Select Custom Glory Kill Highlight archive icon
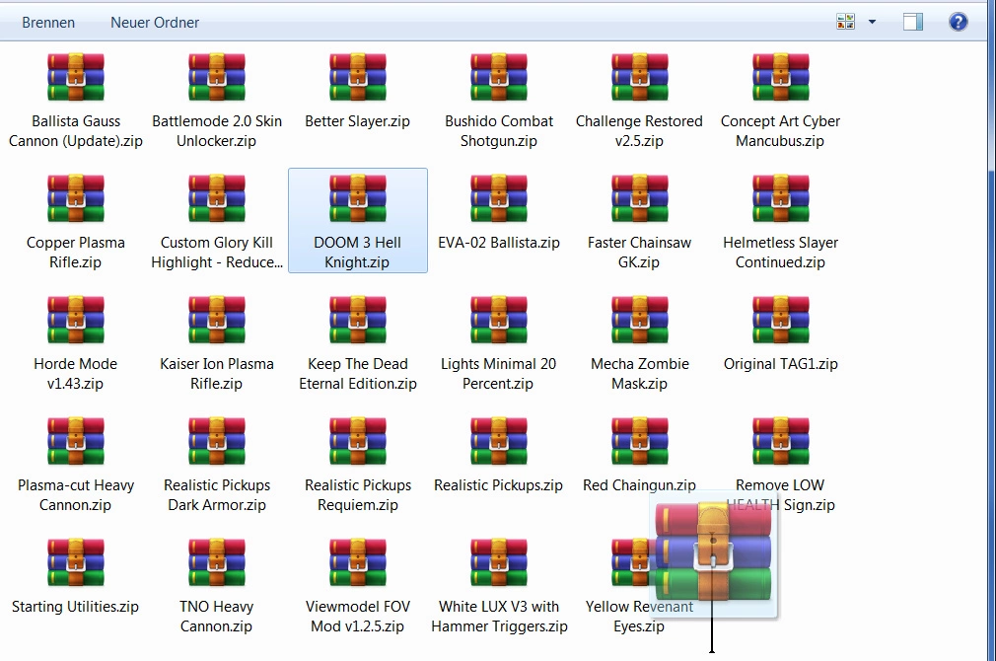The width and height of the screenshot is (996, 661). [x=217, y=199]
